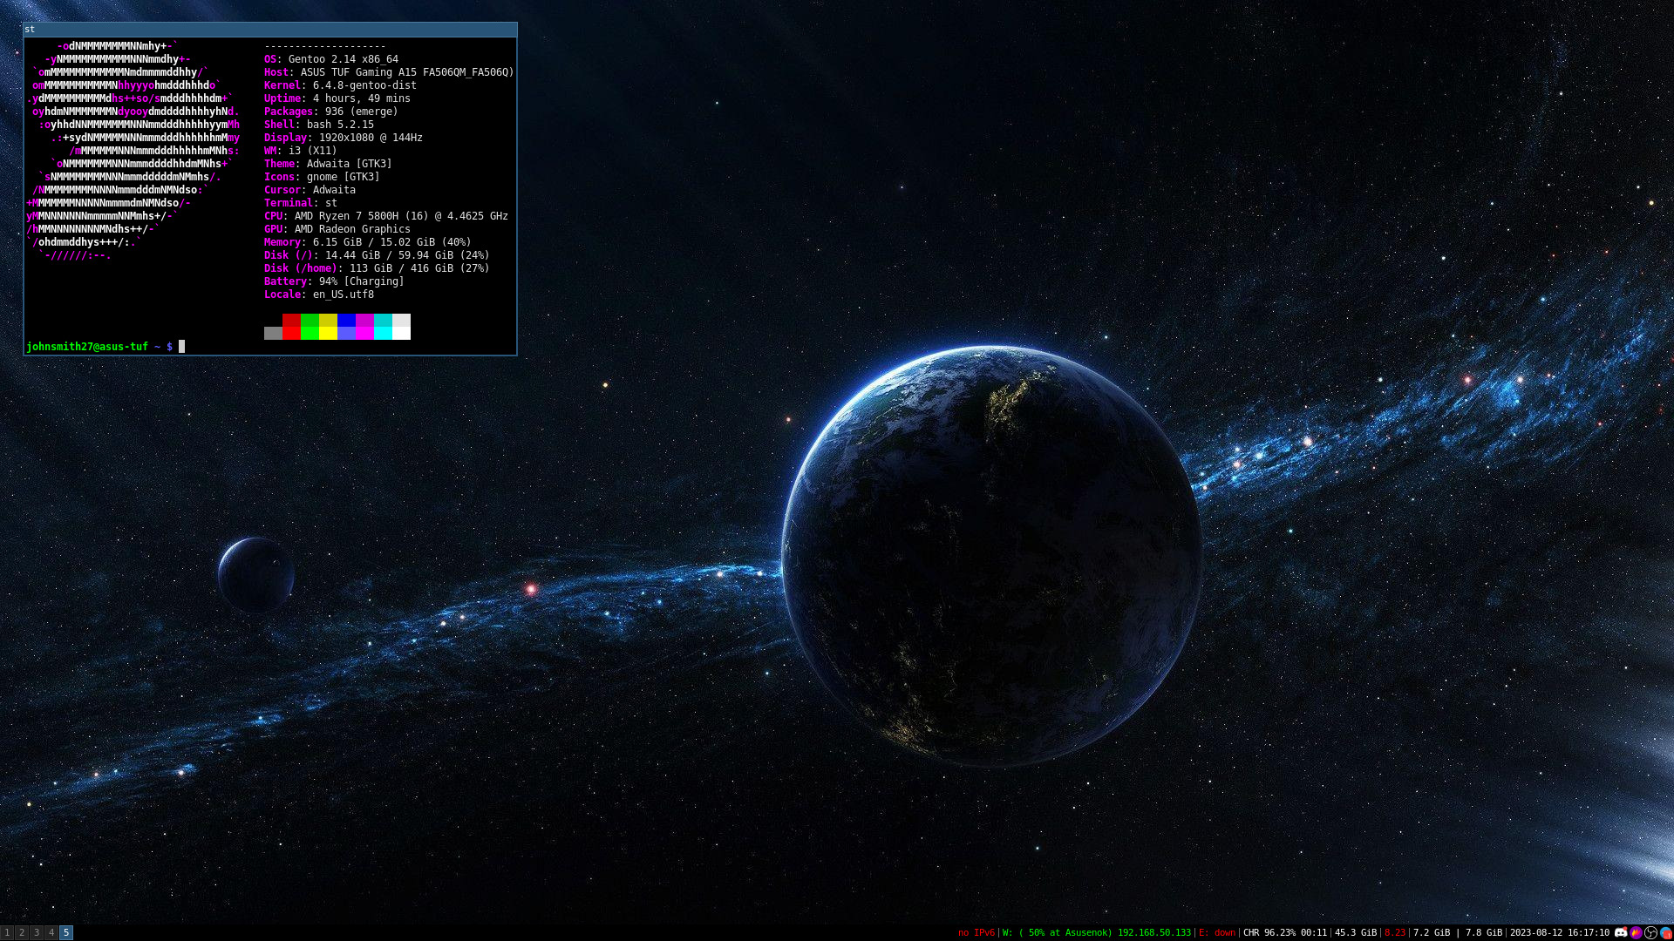Switch to workspace 3
Viewport: 1674px width, 941px height.
(x=37, y=932)
